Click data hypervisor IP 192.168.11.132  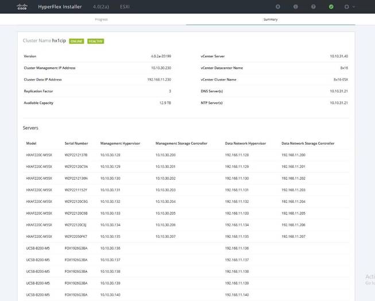237,202
